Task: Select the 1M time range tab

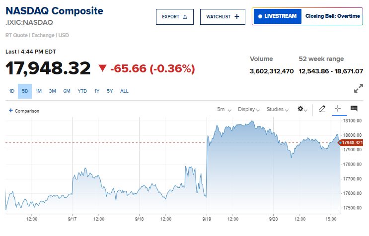Action: click(39, 91)
